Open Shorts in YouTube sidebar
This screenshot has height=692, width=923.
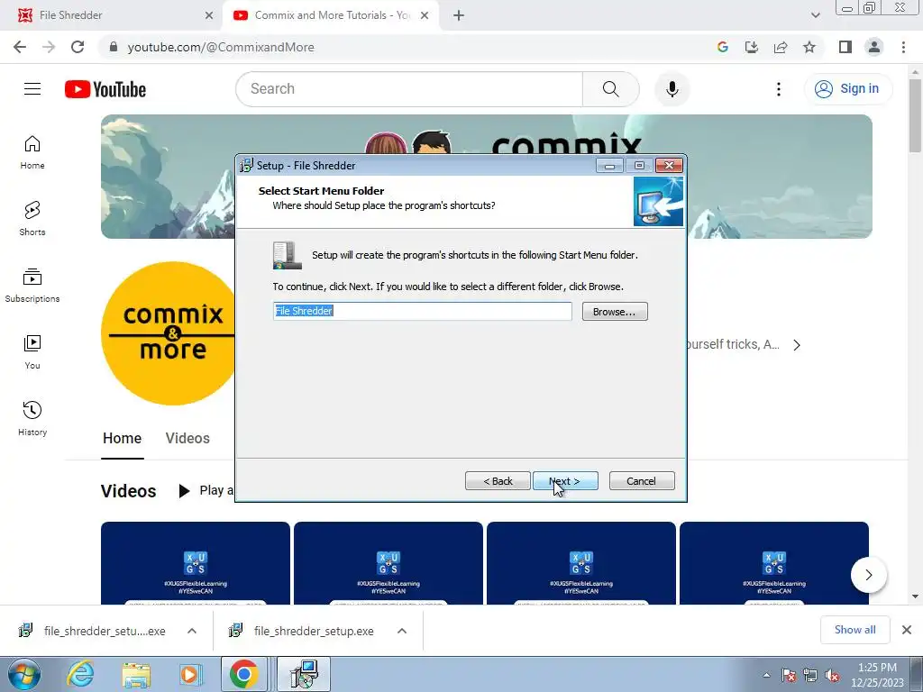point(32,219)
